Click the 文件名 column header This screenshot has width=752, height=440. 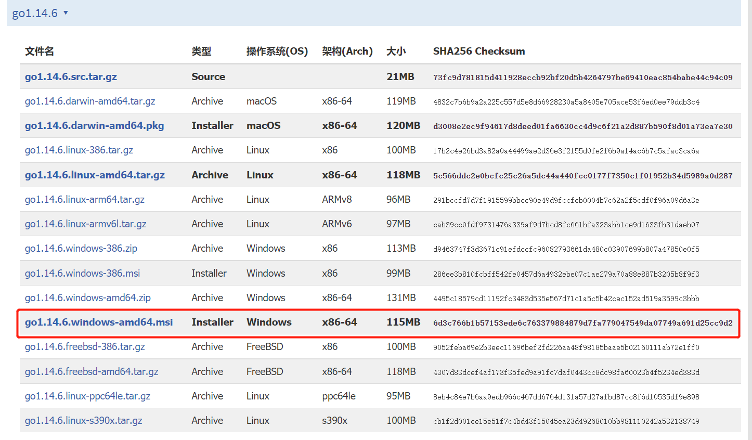(40, 51)
